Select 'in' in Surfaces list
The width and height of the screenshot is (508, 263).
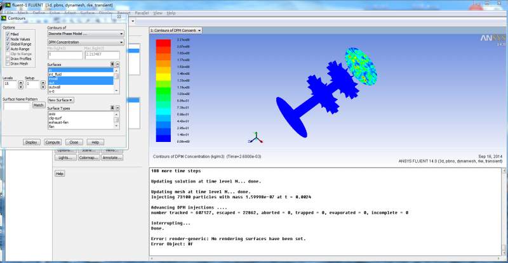(x=81, y=70)
